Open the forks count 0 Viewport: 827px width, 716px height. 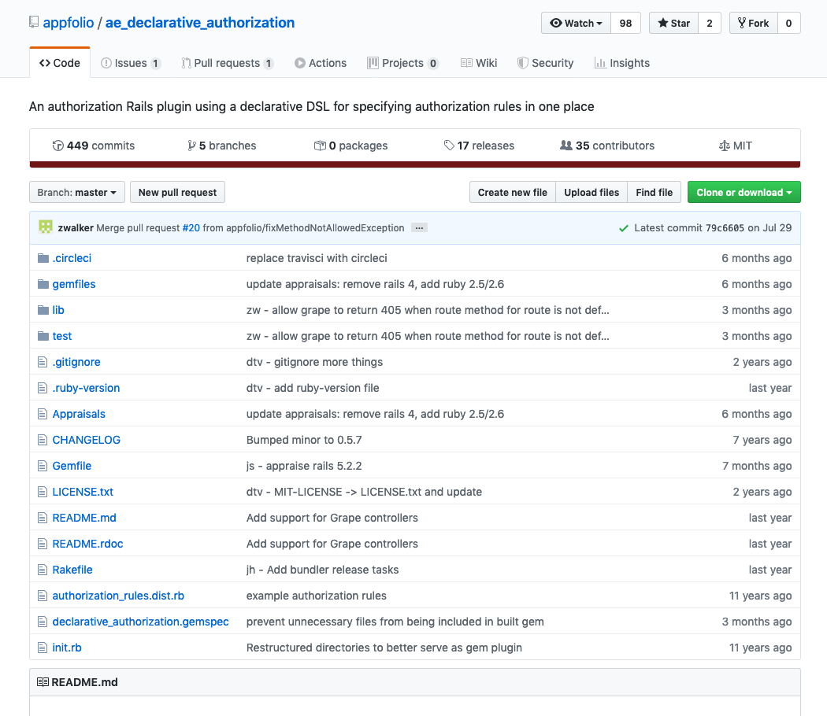(x=788, y=23)
